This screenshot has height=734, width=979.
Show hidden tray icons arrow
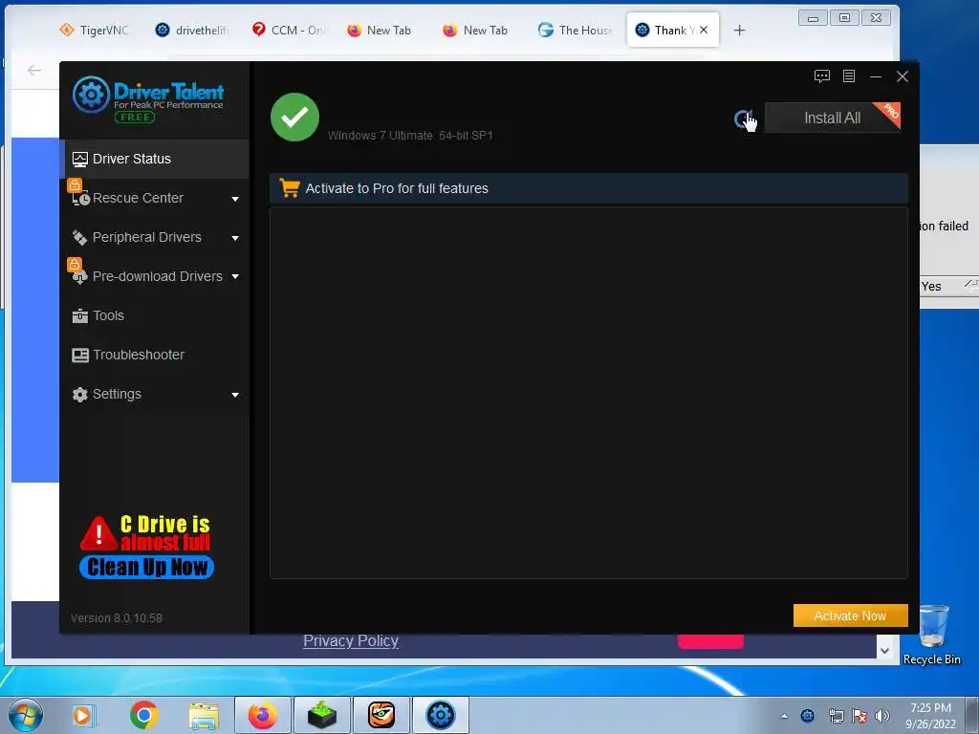pyautogui.click(x=784, y=716)
